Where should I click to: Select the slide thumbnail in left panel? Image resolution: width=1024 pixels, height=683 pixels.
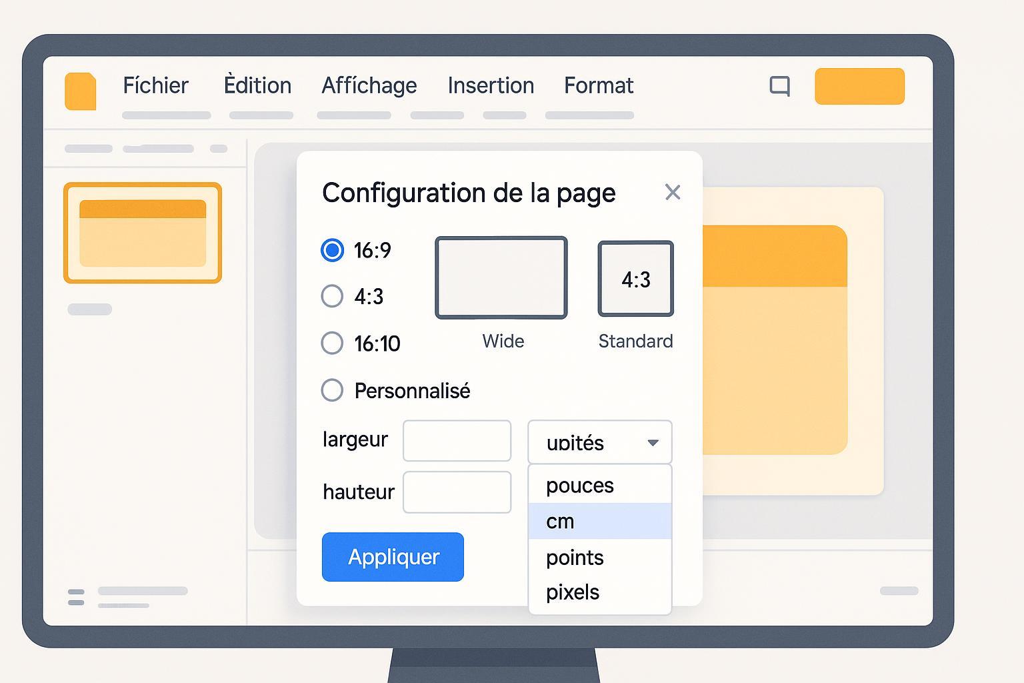pyautogui.click(x=143, y=233)
